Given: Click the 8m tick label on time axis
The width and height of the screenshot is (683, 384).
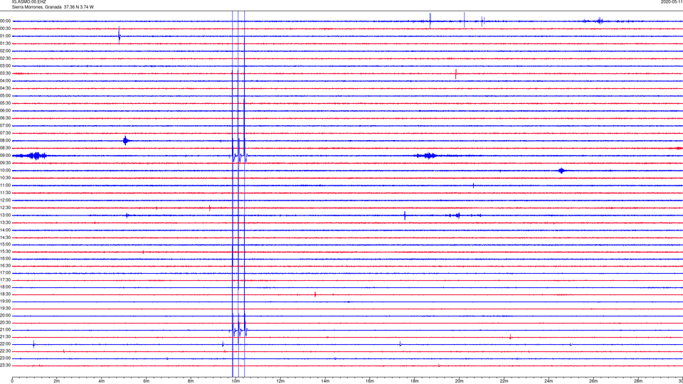Looking at the screenshot, I should pyautogui.click(x=191, y=381).
